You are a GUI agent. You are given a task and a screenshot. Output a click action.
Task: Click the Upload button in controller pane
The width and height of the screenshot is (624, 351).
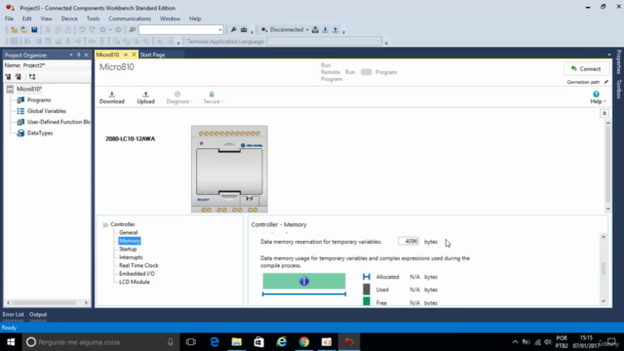(x=145, y=97)
